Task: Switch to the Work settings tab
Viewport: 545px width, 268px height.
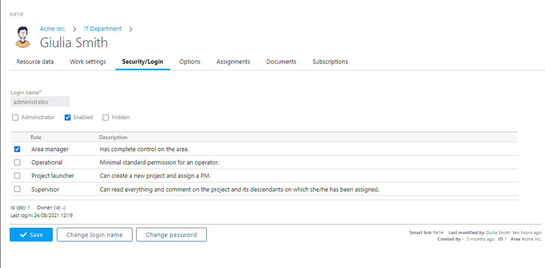Action: [x=88, y=62]
